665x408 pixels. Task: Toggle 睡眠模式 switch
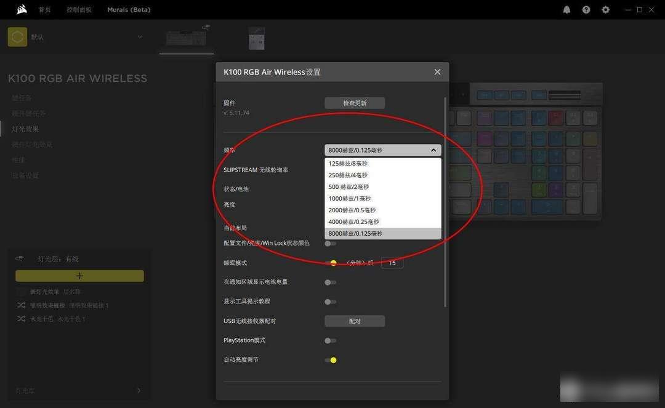(331, 263)
